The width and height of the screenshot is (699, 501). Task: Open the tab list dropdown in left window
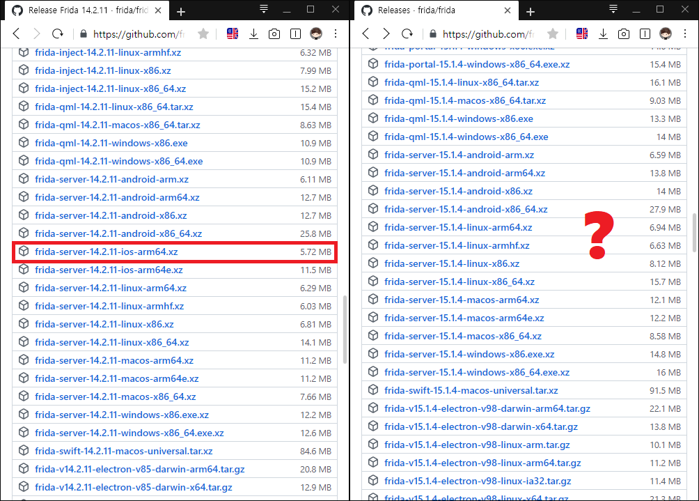(264, 10)
